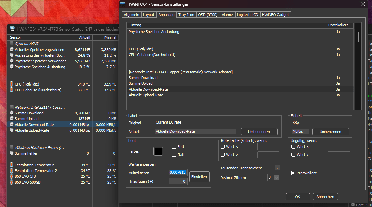Click Umbenennen button for the label
Viewport: 372px width, 207px height.
pos(259,132)
